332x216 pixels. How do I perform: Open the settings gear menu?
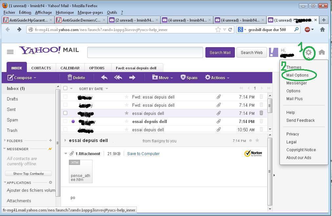click(x=308, y=52)
